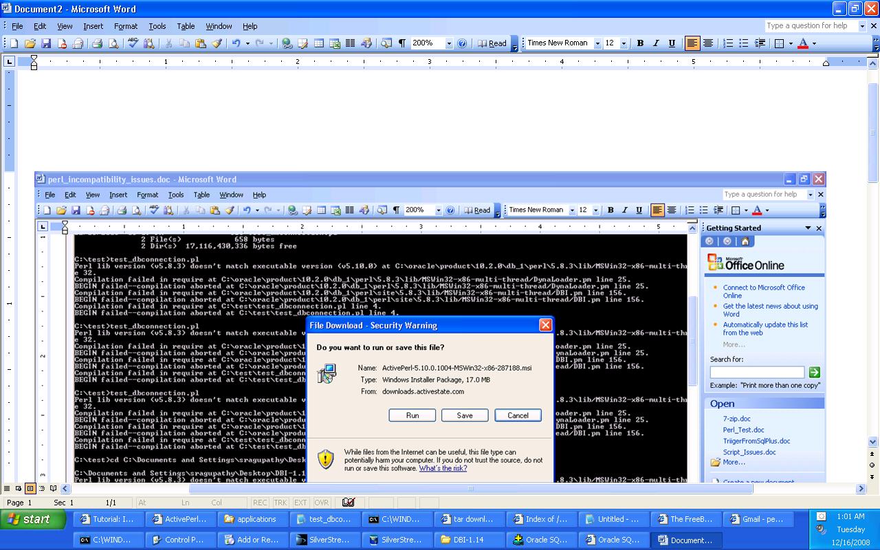
Task: Open the Window menu in Document2
Action: click(x=219, y=26)
